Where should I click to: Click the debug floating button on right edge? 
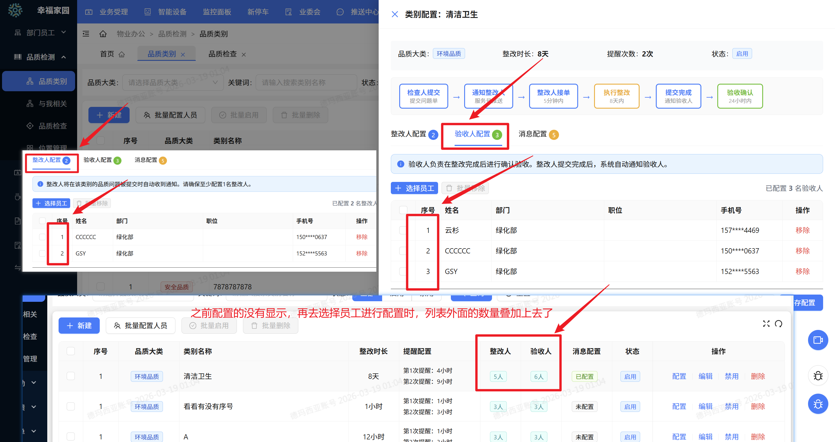[x=818, y=376]
